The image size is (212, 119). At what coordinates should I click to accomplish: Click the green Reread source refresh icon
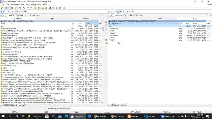pyautogui.click(x=2, y=8)
